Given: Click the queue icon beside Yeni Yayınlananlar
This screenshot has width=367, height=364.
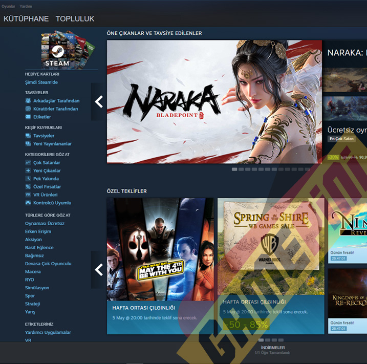Looking at the screenshot, I should click(28, 144).
